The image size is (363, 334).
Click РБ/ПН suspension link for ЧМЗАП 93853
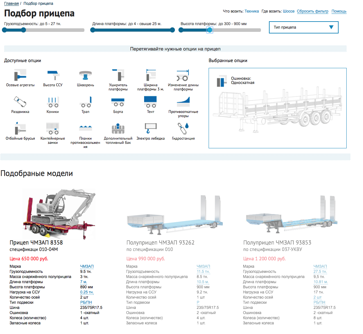(319, 302)
